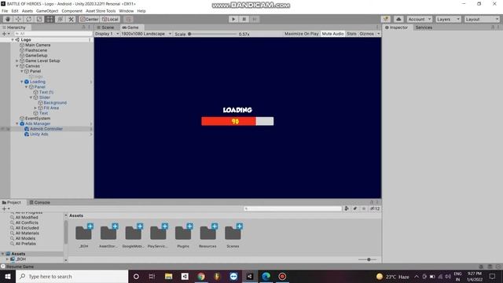The height and width of the screenshot is (283, 503).
Task: Select the Rect tool in toolbar
Action: 50,19
